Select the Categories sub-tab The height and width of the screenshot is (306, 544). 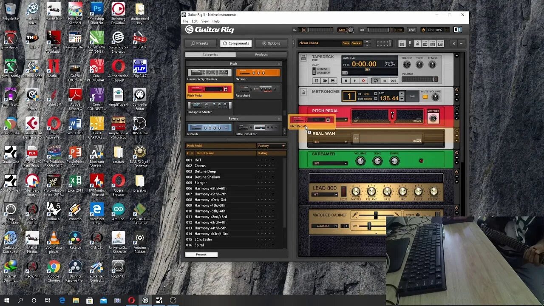(210, 54)
